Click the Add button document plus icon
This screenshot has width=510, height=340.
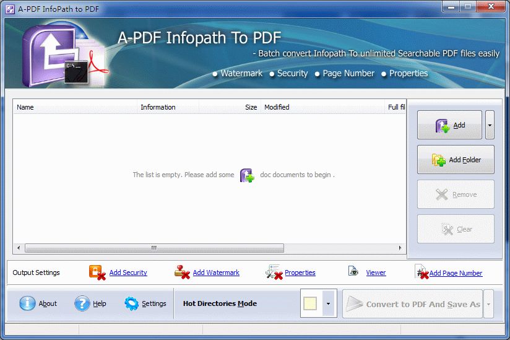(443, 126)
